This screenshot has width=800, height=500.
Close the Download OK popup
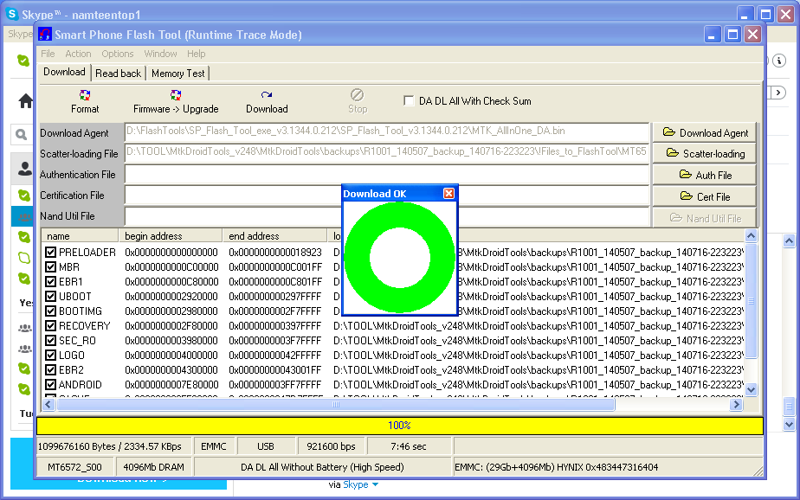pyautogui.click(x=449, y=193)
